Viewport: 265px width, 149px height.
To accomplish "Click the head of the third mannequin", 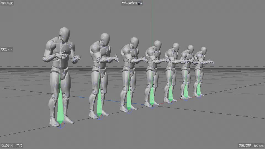I will click(134, 42).
